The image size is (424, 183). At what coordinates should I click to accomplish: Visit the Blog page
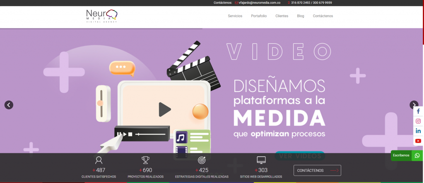301,16
